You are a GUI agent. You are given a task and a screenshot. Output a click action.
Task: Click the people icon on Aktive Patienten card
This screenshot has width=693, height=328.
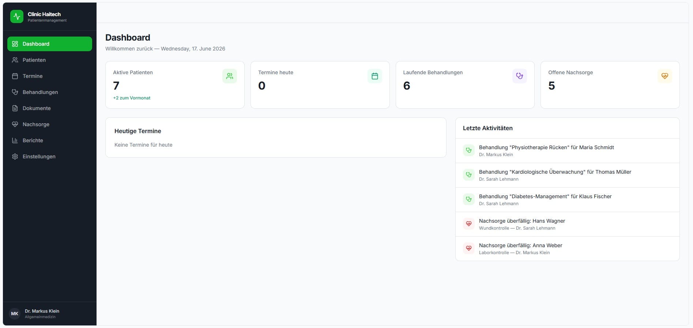[x=230, y=76]
